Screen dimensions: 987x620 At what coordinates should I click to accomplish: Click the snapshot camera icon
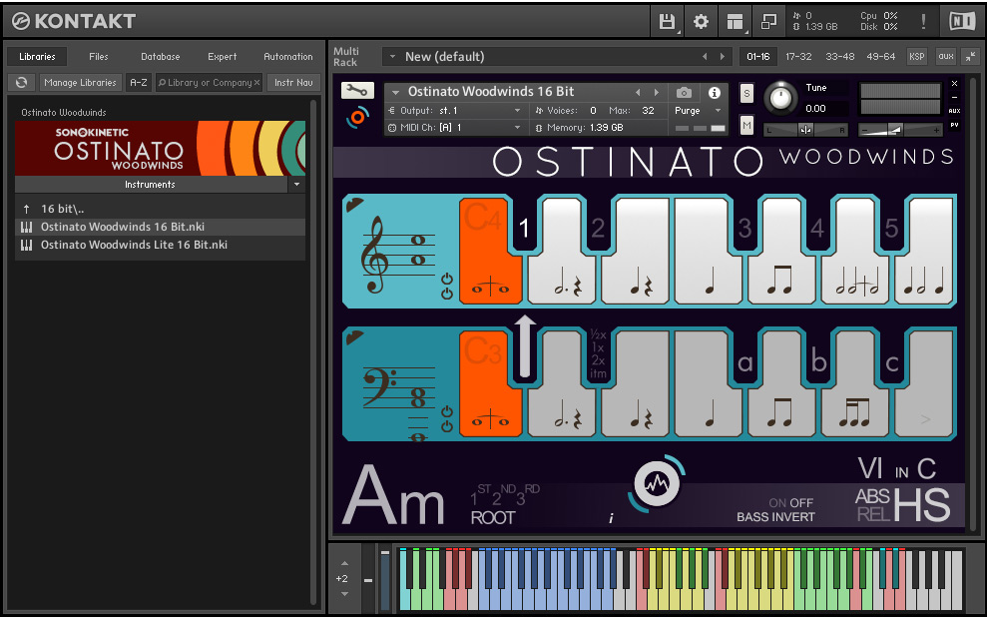click(684, 93)
